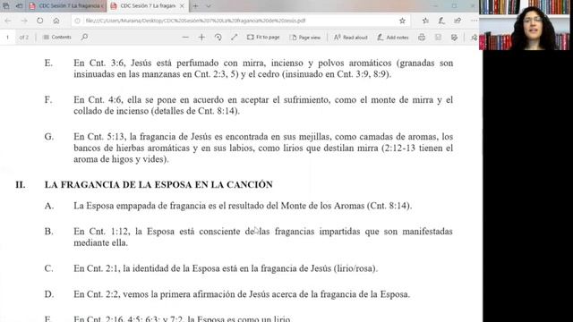The height and width of the screenshot is (322, 573).
Task: Open the PDF Contents panel
Action: click(57, 38)
